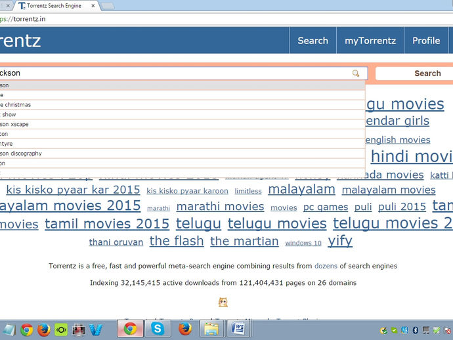Open the "puli 2015" tag link
Image resolution: width=453 pixels, height=340 pixels.
tap(402, 207)
